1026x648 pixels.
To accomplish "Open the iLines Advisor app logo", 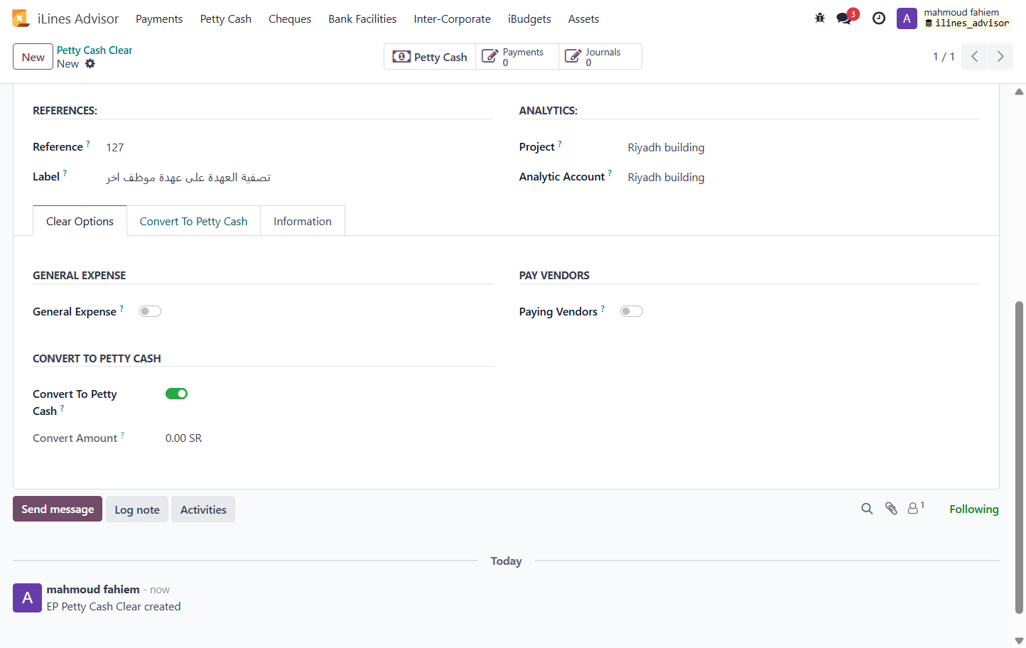I will click(21, 18).
